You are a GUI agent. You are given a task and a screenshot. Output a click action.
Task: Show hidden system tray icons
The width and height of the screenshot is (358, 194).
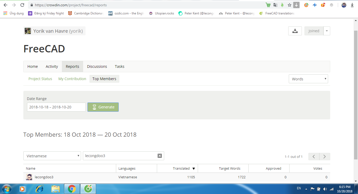[306, 189]
